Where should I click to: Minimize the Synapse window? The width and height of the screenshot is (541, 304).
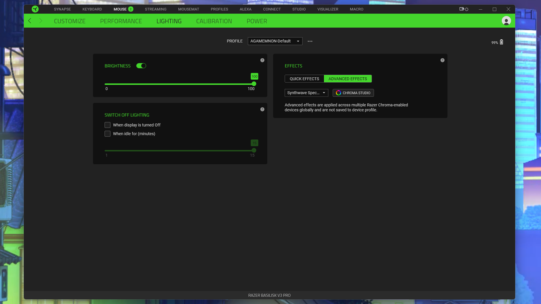point(481,9)
